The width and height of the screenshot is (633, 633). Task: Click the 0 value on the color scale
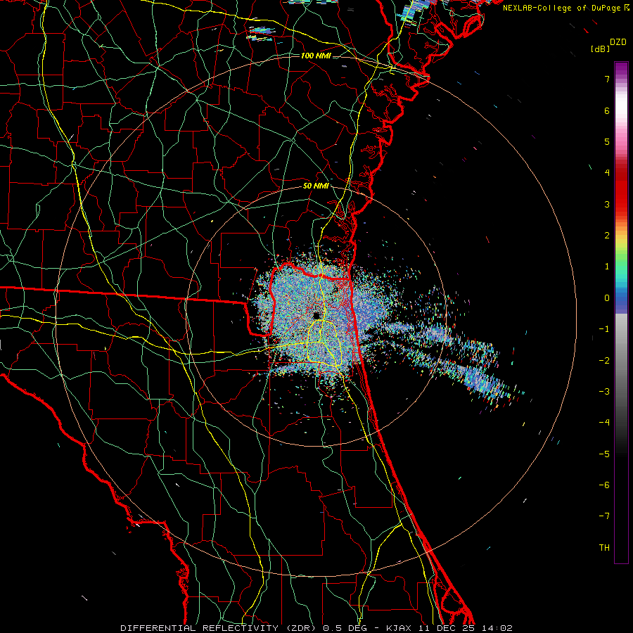click(607, 298)
